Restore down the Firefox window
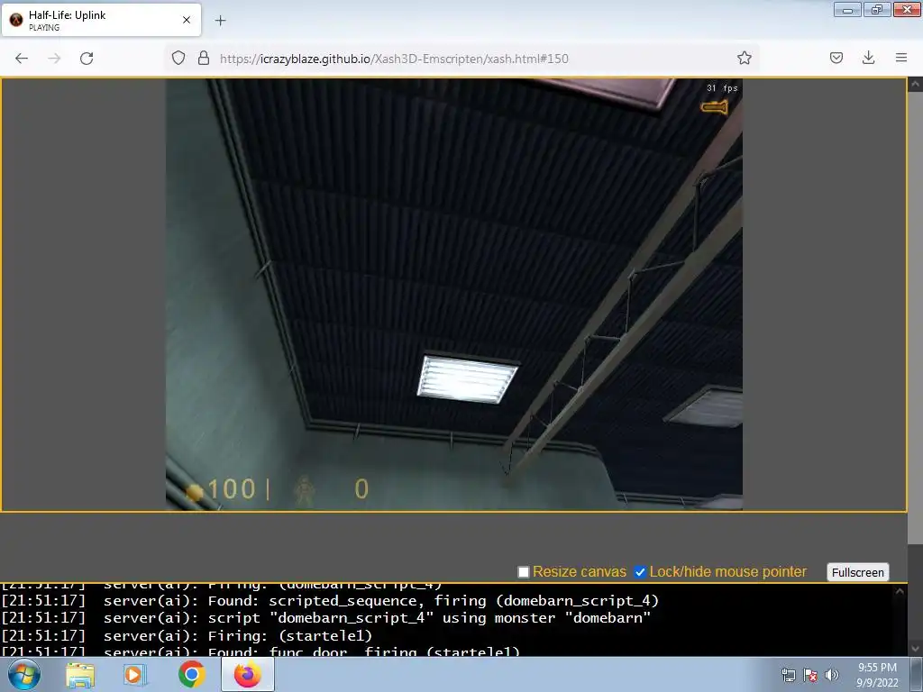This screenshot has height=692, width=923. coord(876,9)
